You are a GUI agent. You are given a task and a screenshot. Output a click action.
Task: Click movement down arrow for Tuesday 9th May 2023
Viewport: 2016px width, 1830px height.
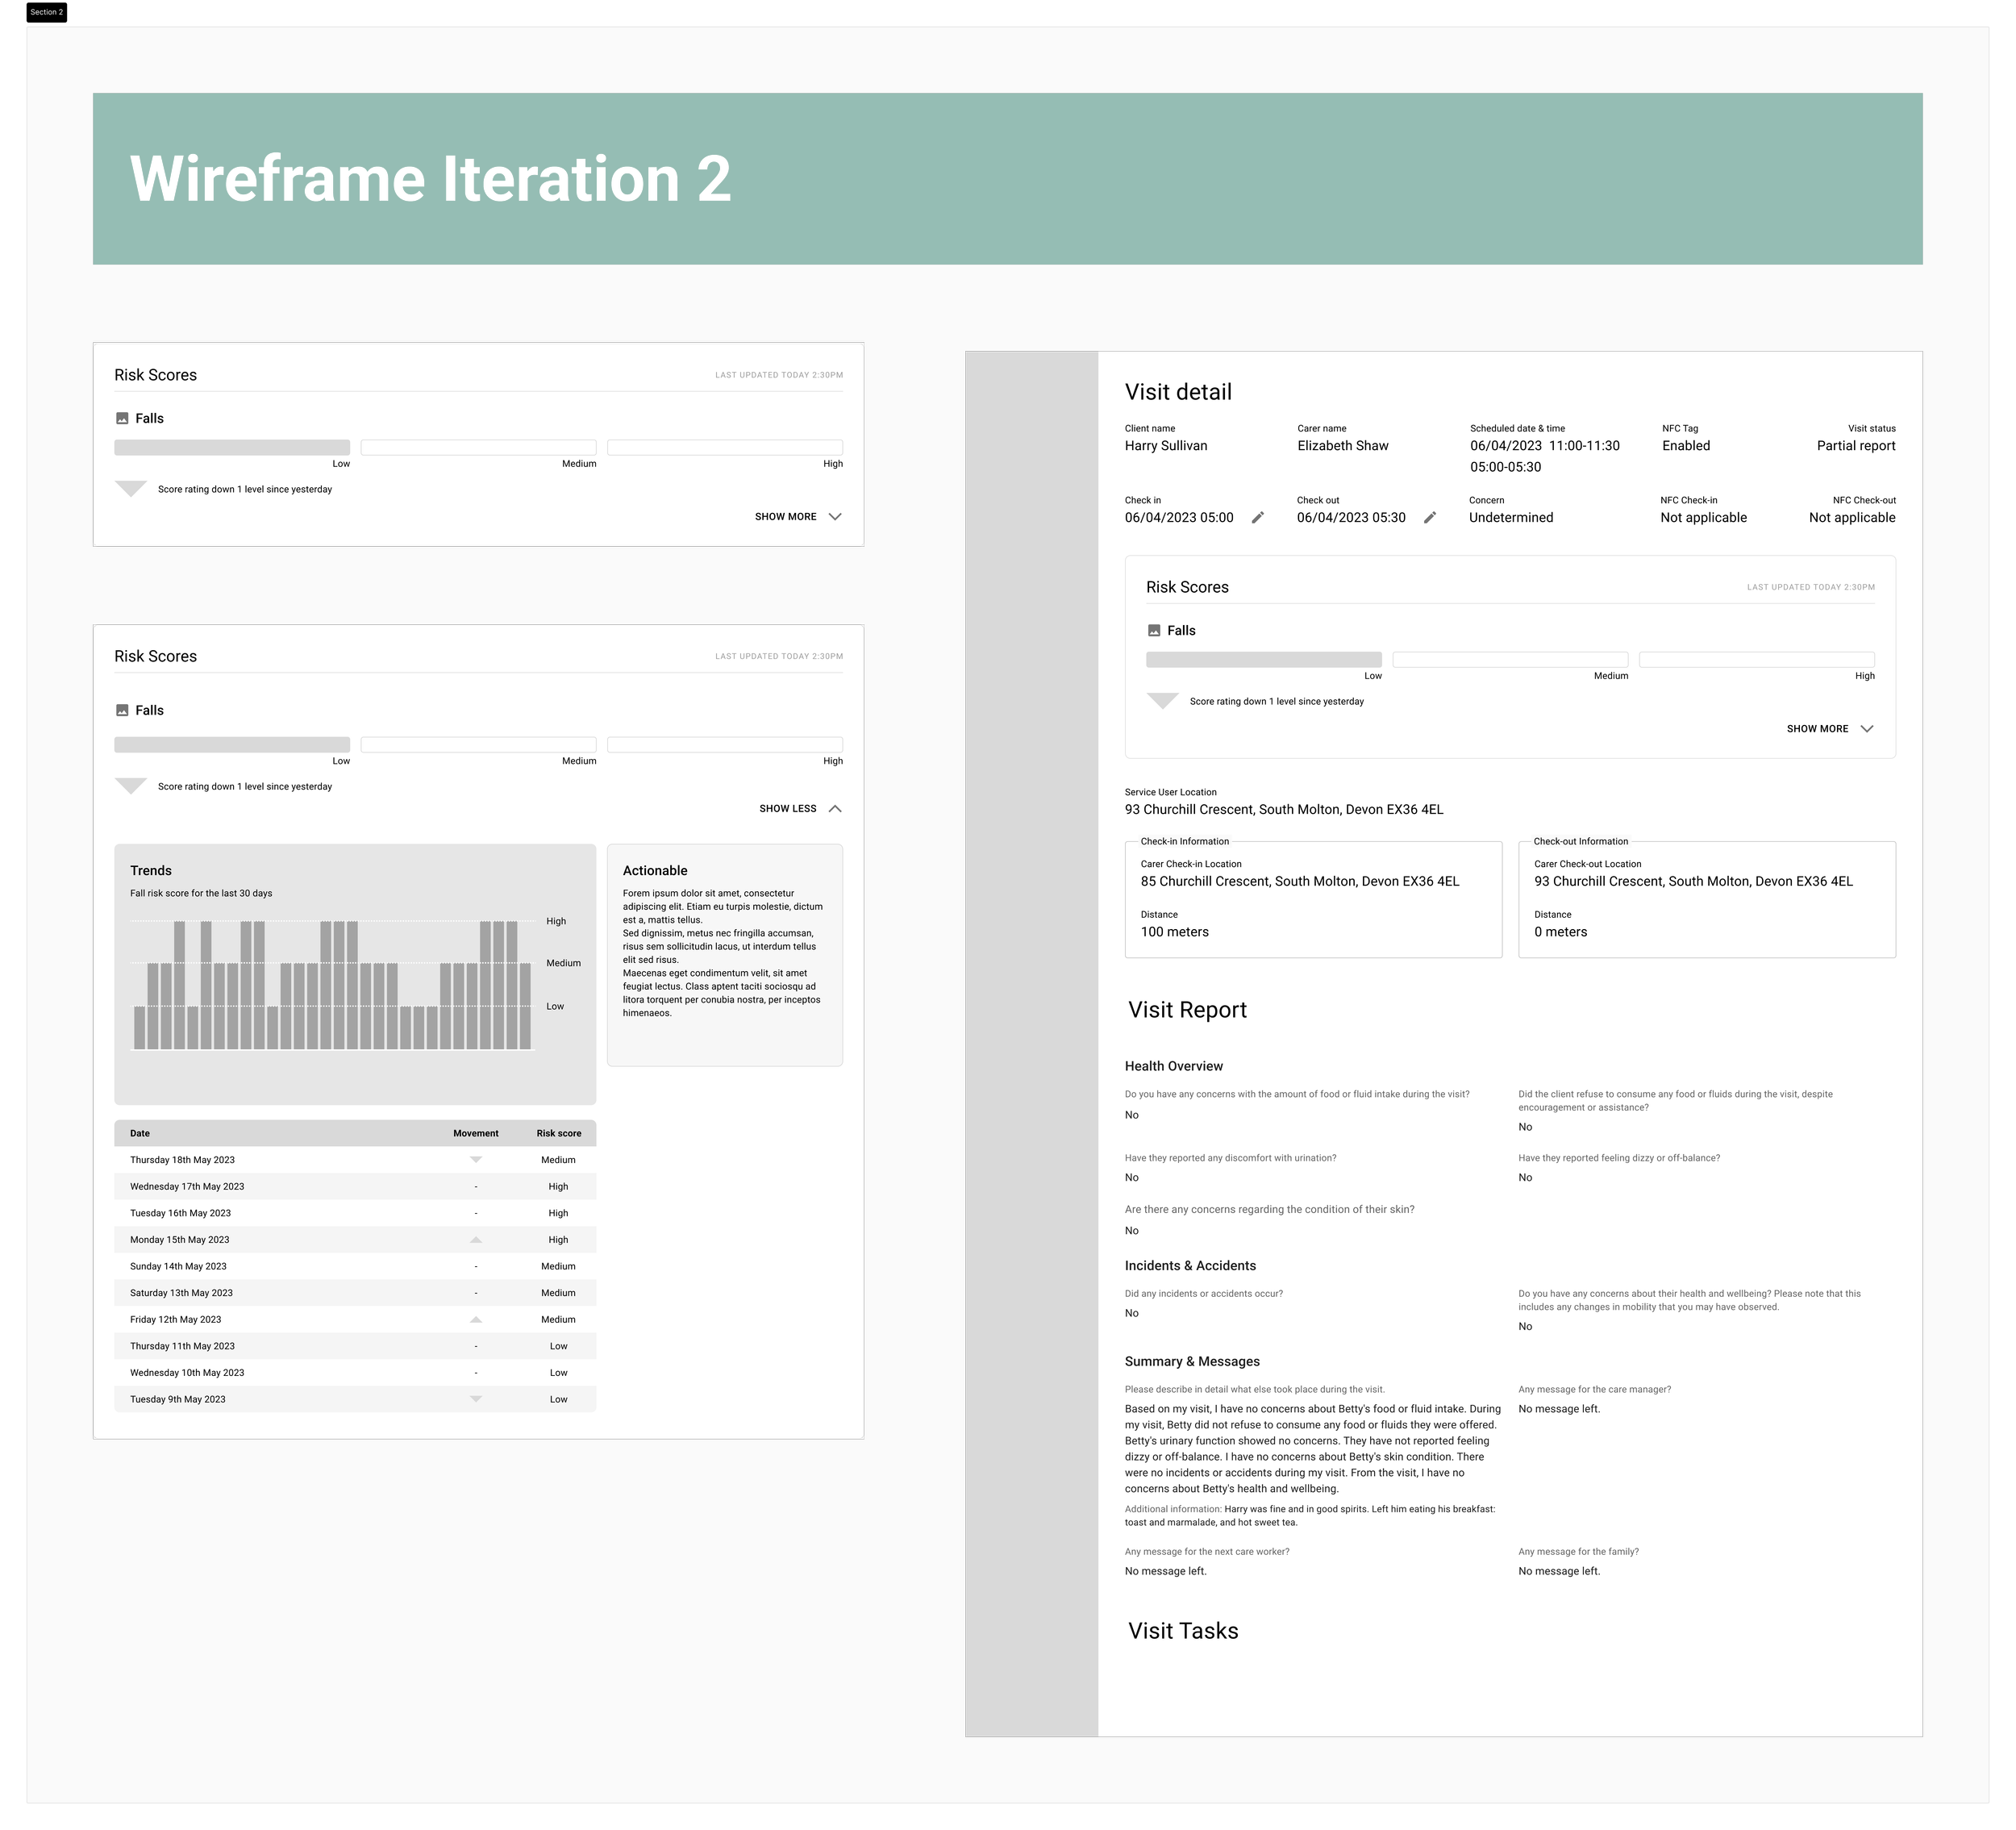point(476,1399)
